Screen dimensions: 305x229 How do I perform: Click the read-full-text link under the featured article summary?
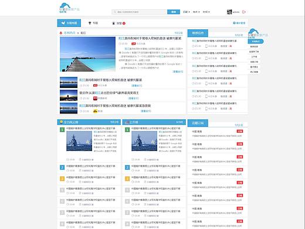coord(178,72)
